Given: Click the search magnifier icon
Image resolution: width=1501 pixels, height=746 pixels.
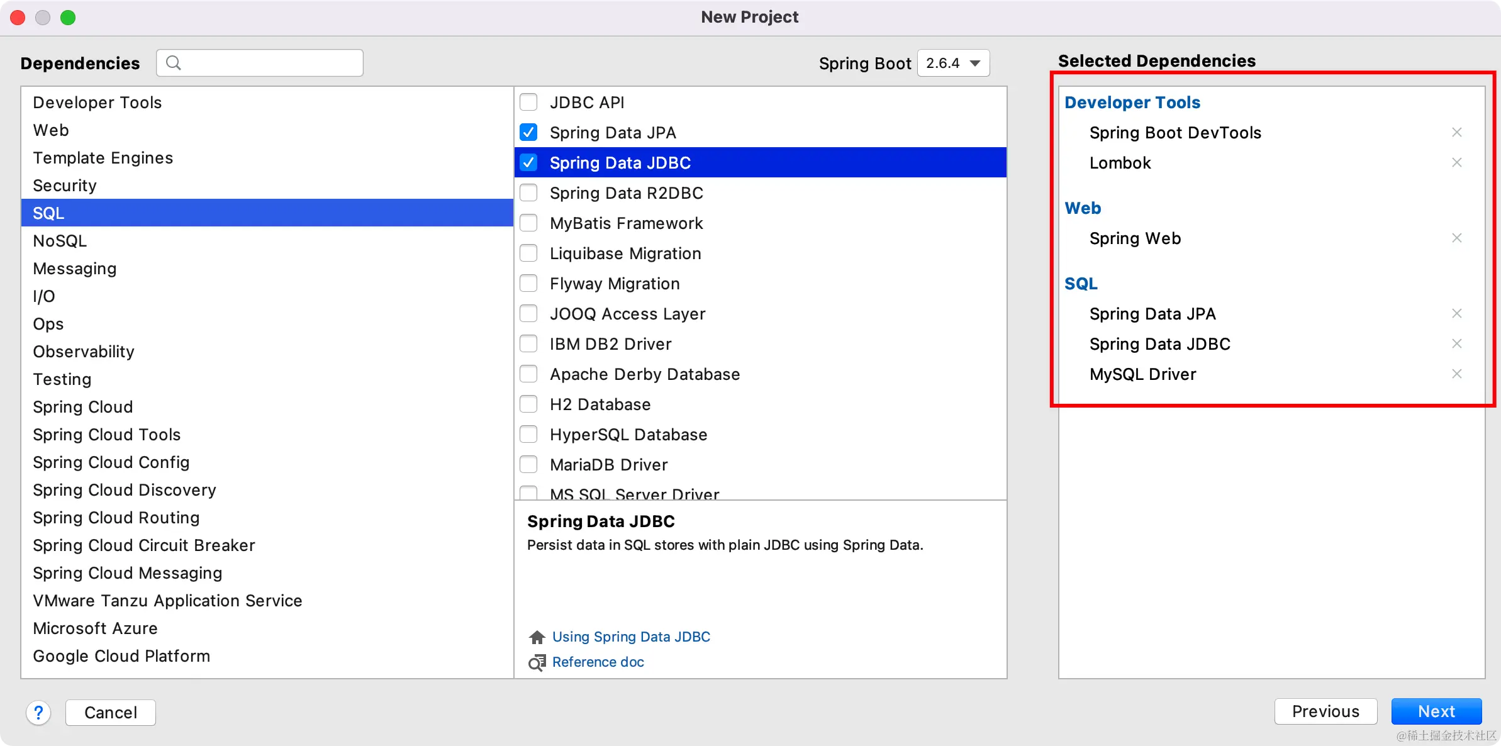Looking at the screenshot, I should pyautogui.click(x=174, y=63).
